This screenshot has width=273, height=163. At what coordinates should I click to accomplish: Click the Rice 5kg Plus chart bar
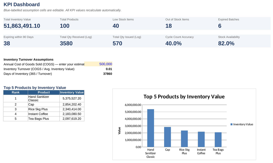tap(184, 139)
